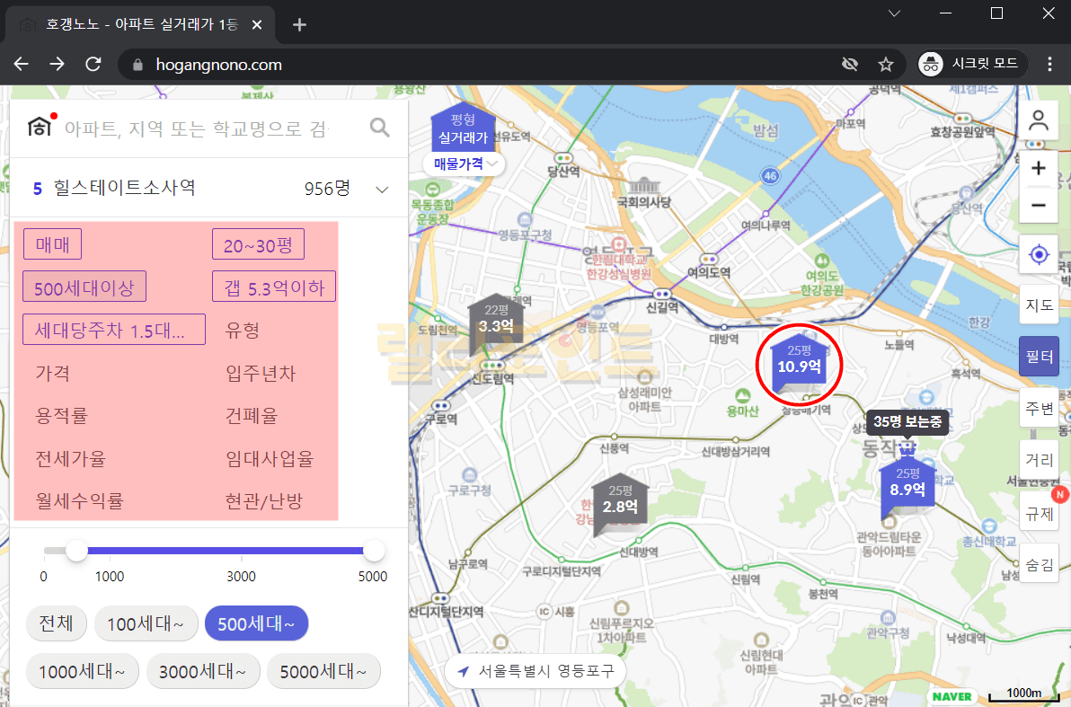1071x707 pixels.
Task: Open the user profile icon on map
Action: point(1039,119)
